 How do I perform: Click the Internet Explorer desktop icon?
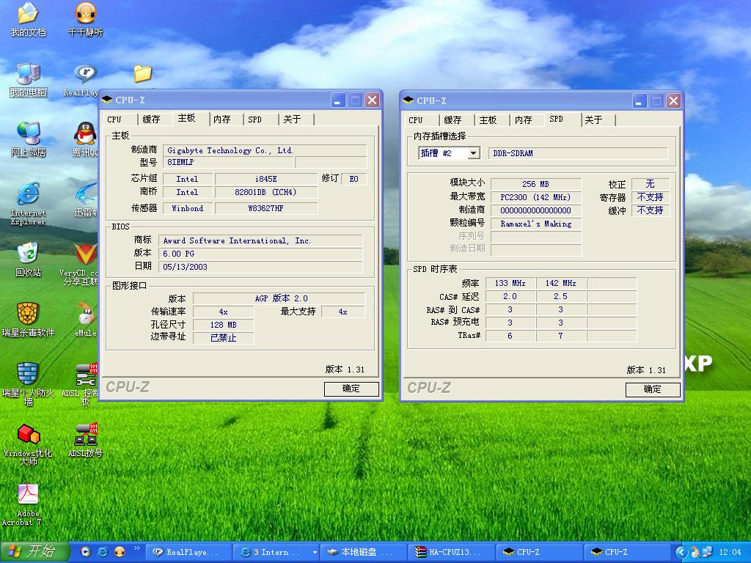point(28,194)
